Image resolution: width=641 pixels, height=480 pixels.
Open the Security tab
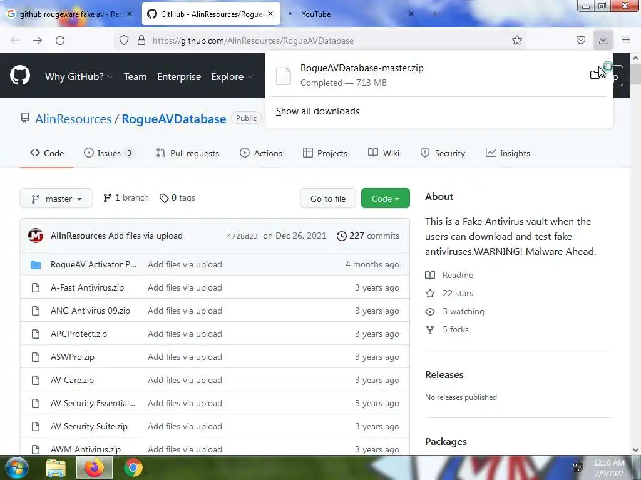pos(443,153)
